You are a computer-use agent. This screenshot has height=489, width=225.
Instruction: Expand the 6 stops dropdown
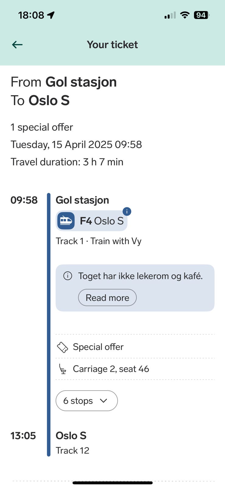click(x=86, y=401)
